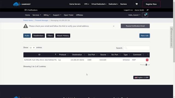Screen dimensions: 175x98
Task: Open the Game Servers menu
Action: 75,4
